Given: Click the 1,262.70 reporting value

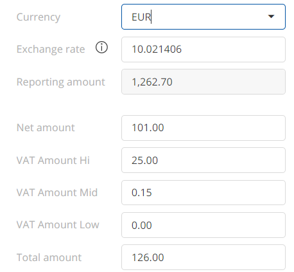Looking at the screenshot, I should pos(152,82).
